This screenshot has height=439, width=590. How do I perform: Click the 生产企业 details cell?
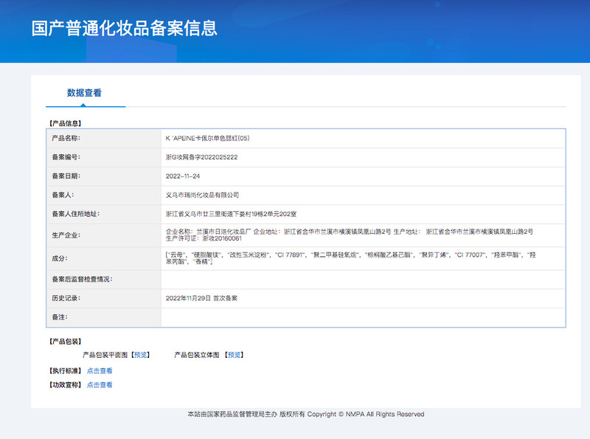pyautogui.click(x=349, y=235)
